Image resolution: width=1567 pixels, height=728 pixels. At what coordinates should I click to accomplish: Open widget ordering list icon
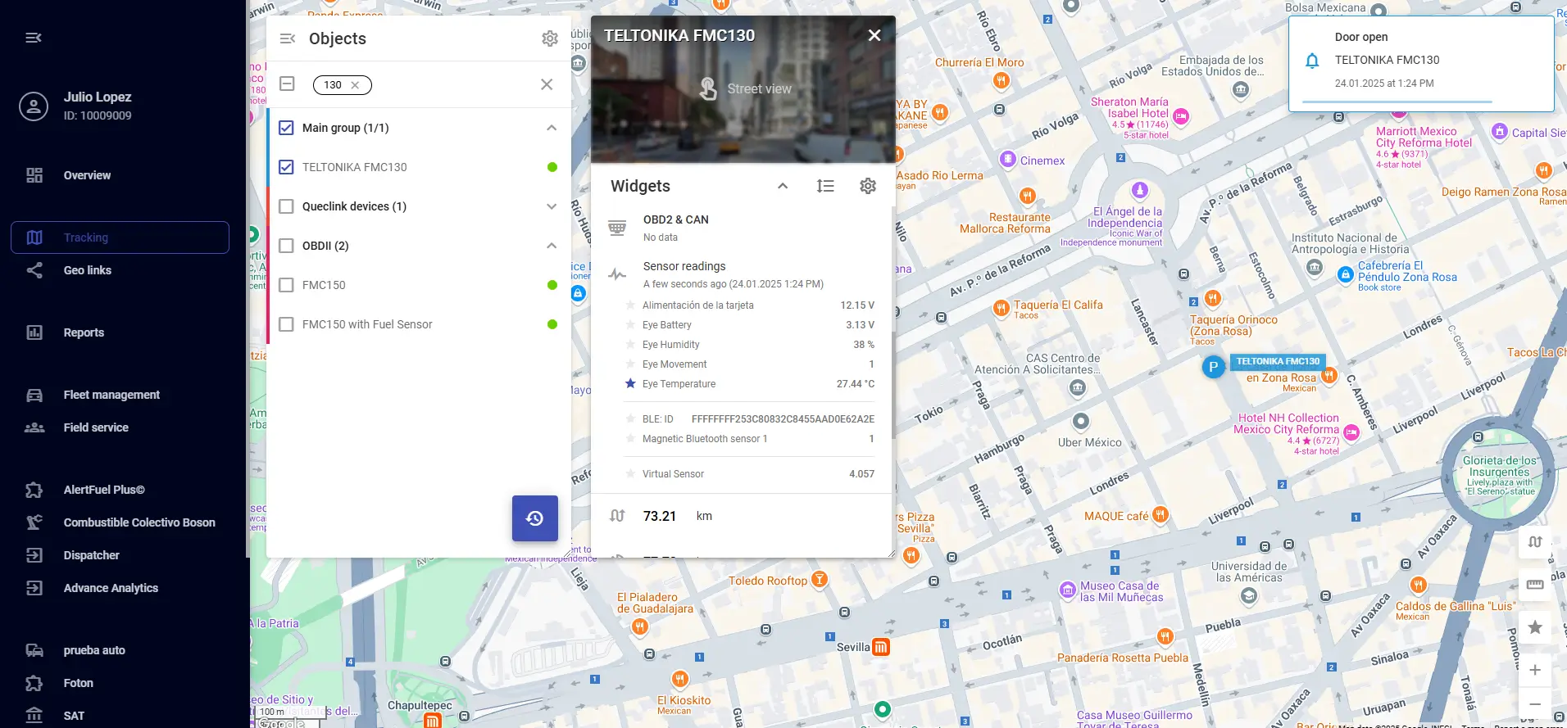pos(825,186)
